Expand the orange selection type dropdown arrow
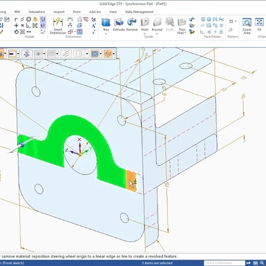This screenshot has height=266, width=266. click(x=113, y=54)
